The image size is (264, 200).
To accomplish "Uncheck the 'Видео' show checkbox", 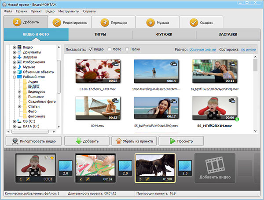I will (91, 49).
